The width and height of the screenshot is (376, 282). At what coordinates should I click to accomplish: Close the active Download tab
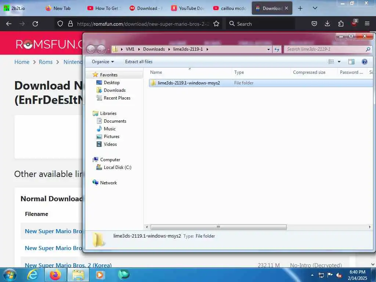click(286, 8)
